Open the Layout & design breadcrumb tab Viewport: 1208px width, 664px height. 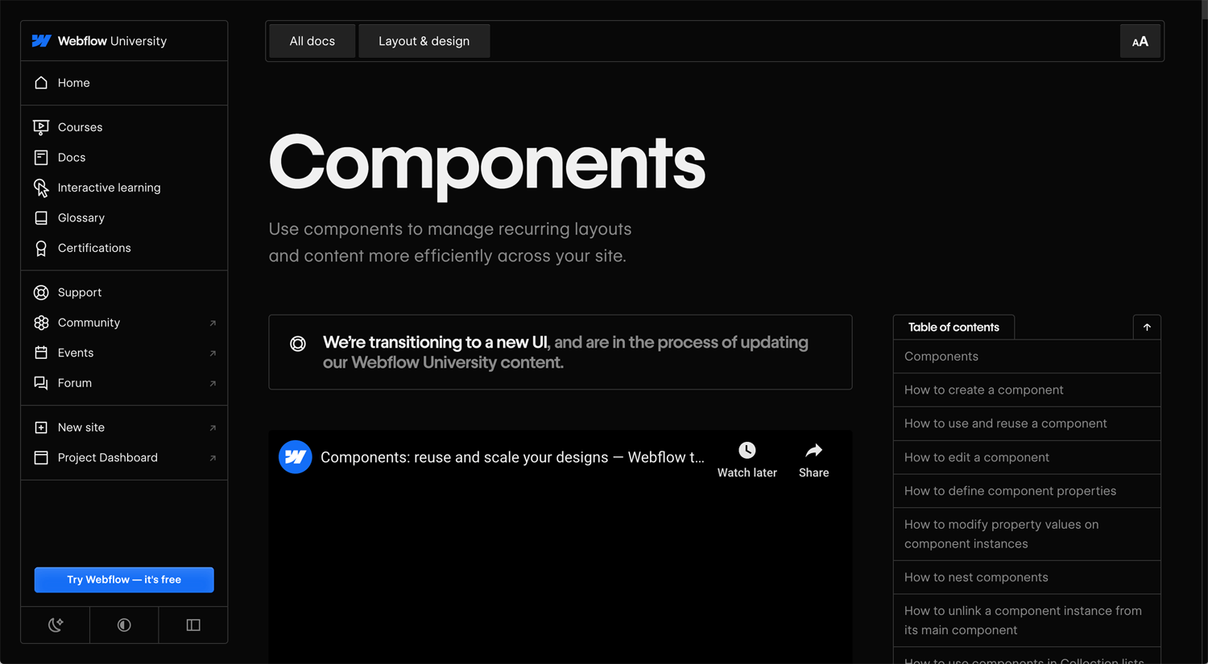point(424,41)
